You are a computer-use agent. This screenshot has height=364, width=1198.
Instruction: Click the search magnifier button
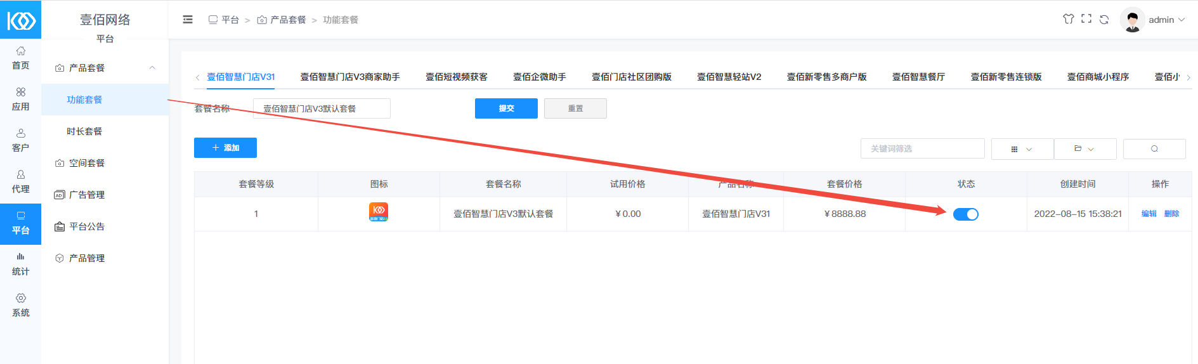tap(1154, 148)
